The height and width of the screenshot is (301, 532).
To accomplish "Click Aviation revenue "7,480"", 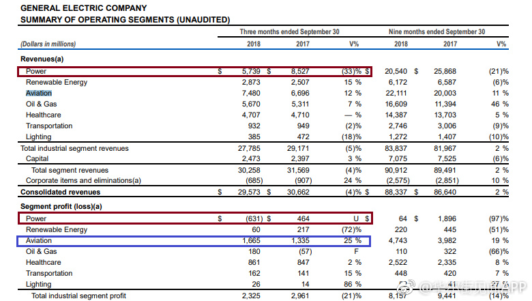I will (x=251, y=93).
